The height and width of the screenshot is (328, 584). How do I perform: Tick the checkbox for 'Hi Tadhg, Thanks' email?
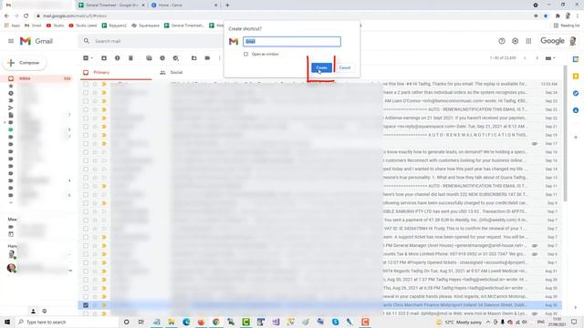point(86,84)
